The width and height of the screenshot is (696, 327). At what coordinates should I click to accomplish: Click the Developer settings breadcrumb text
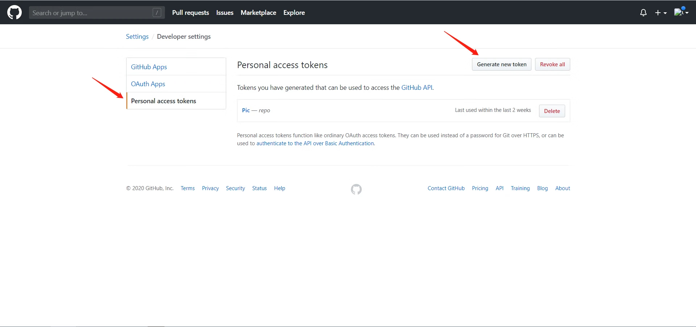[184, 37]
